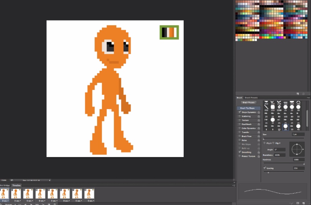The height and width of the screenshot is (205, 311).
Task: Click the lock icon beside Smoothing
Action: [x=259, y=152]
